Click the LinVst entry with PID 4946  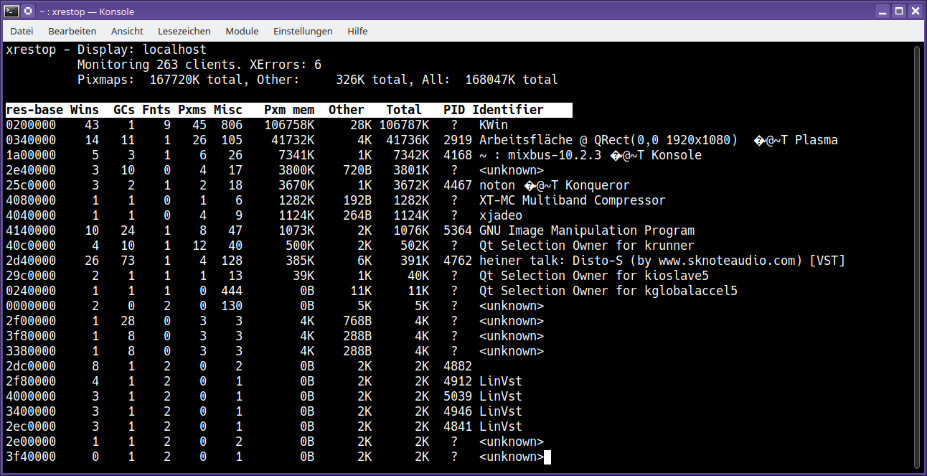tap(501, 411)
